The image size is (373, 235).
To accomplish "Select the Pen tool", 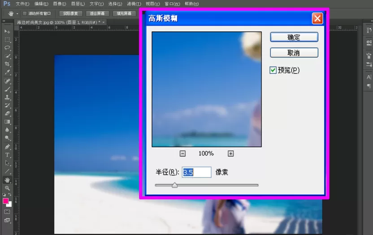I will (7, 146).
